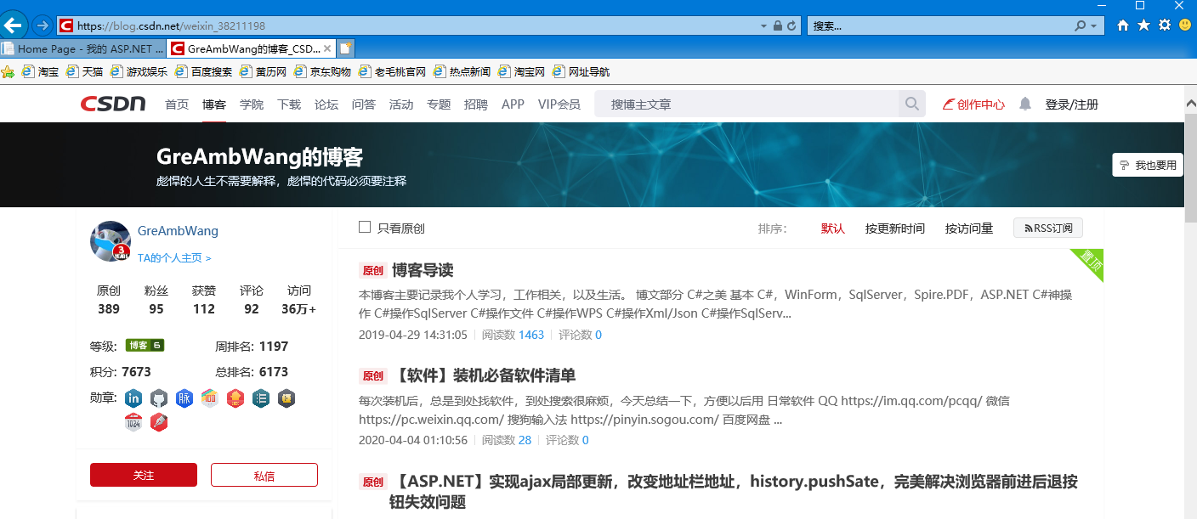Click the 100 medal badge

click(210, 398)
